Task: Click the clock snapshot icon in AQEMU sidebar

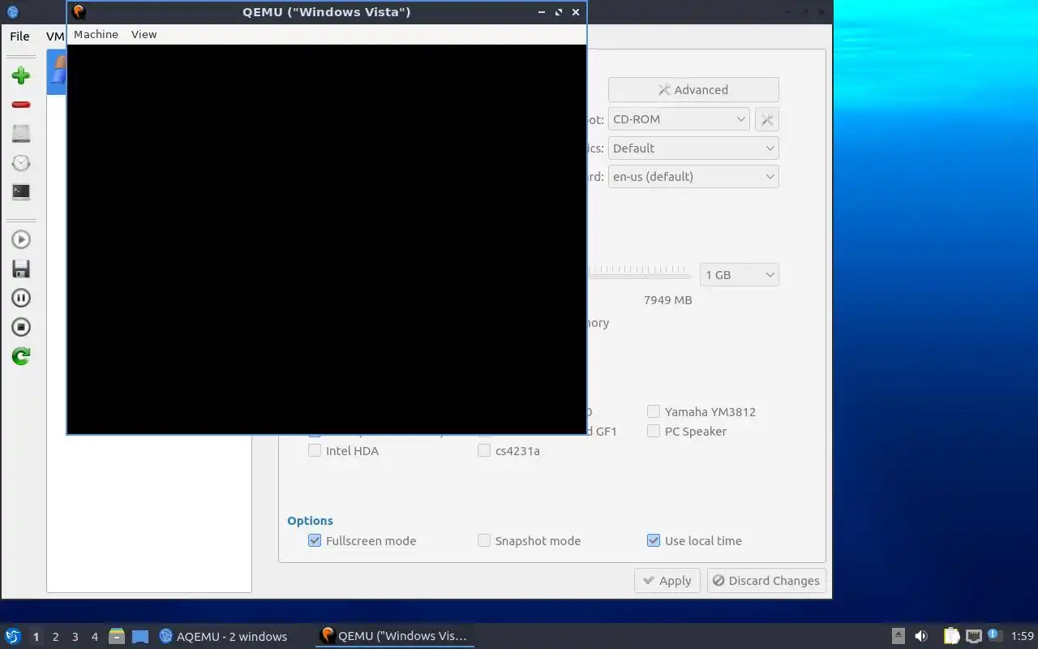Action: point(21,163)
